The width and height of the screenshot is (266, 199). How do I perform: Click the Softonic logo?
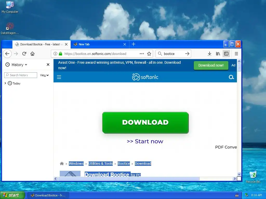coord(145,77)
